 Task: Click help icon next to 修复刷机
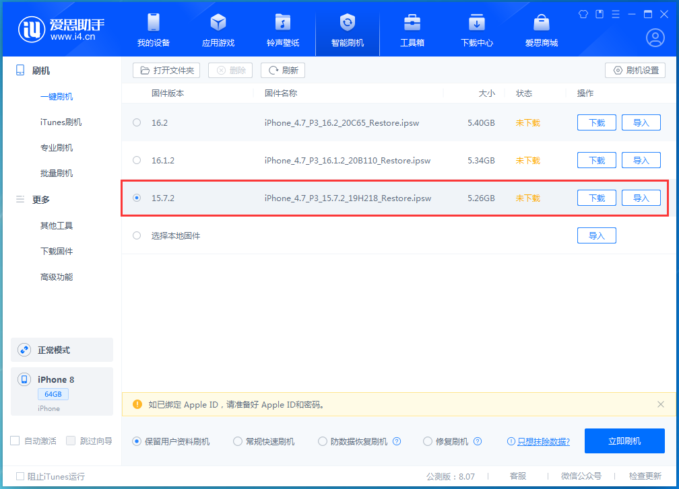[x=478, y=441]
